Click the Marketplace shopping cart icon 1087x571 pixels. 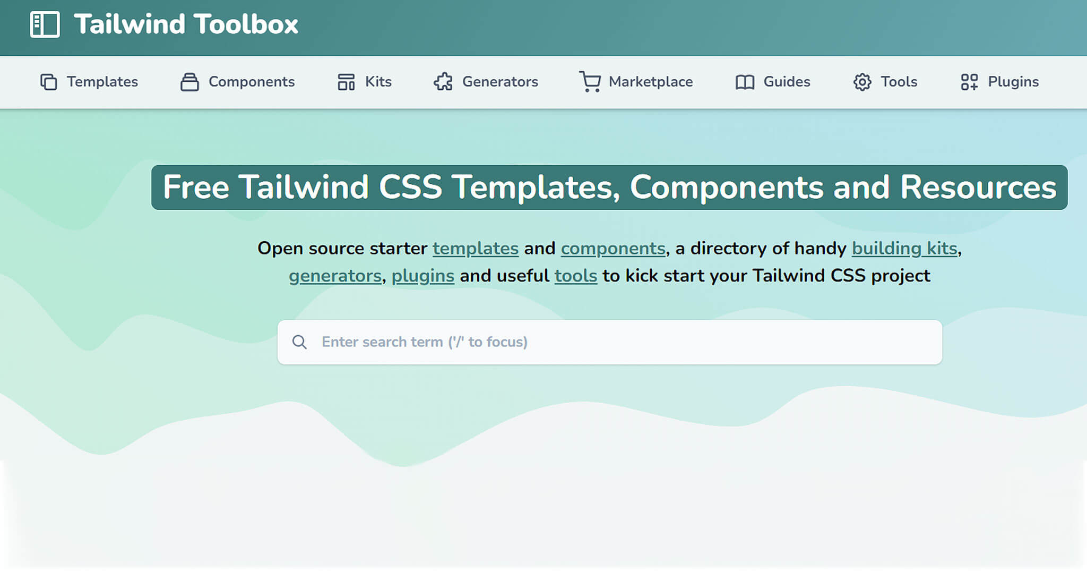tap(590, 82)
